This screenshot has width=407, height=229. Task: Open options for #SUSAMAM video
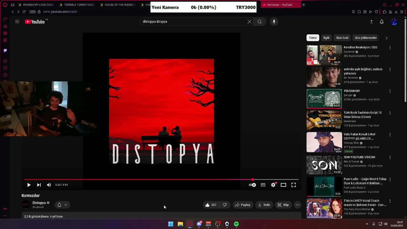[390, 91]
